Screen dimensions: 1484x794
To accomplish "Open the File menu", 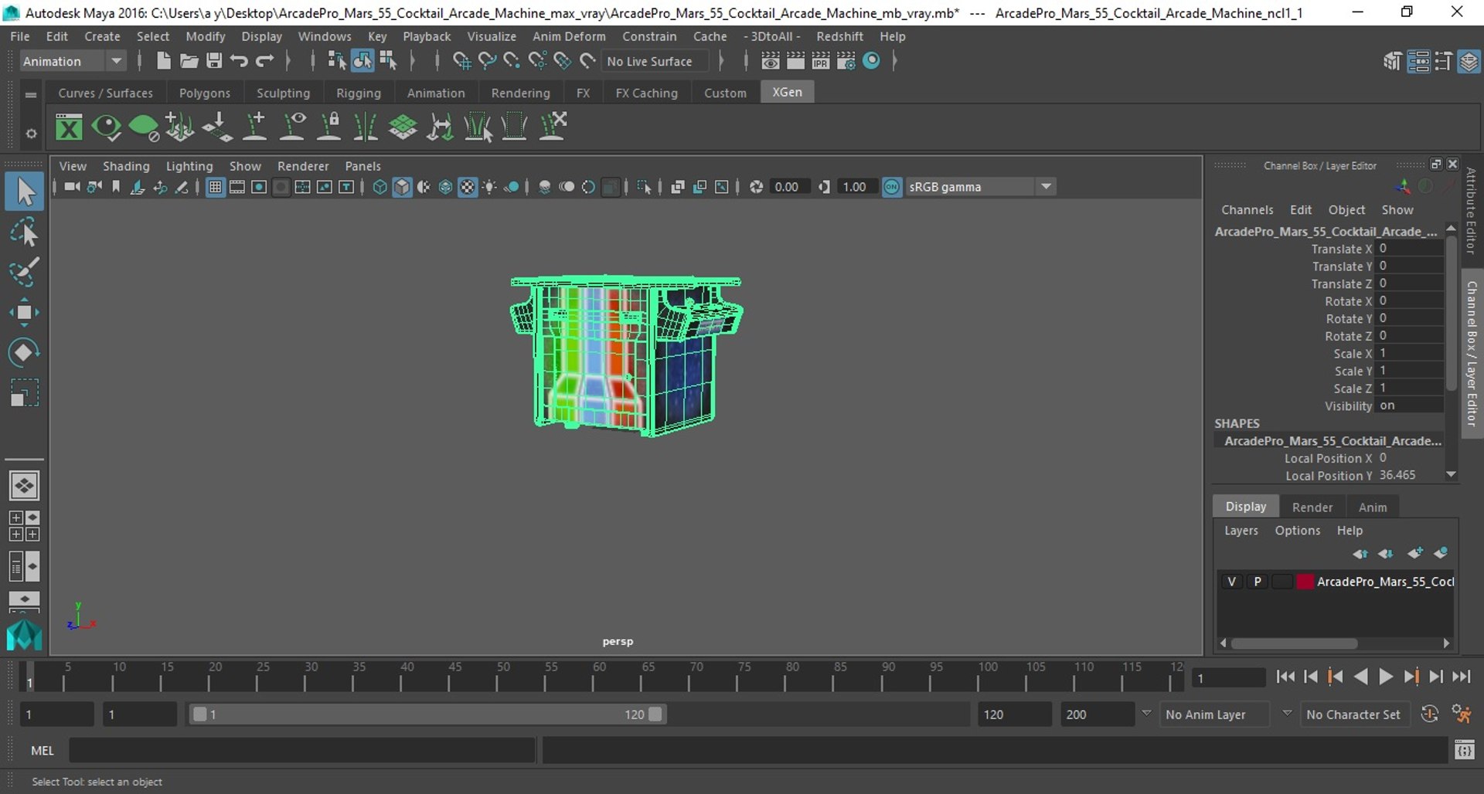I will click(x=20, y=36).
